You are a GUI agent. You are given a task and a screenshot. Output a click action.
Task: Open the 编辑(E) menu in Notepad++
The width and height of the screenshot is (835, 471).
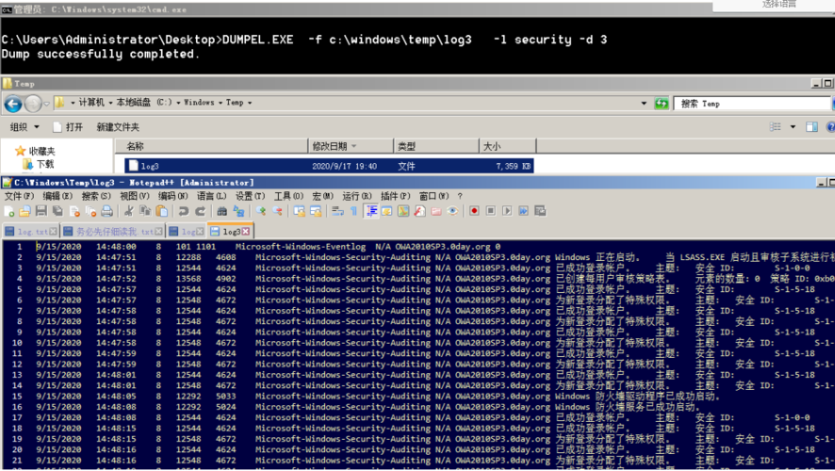coord(57,196)
